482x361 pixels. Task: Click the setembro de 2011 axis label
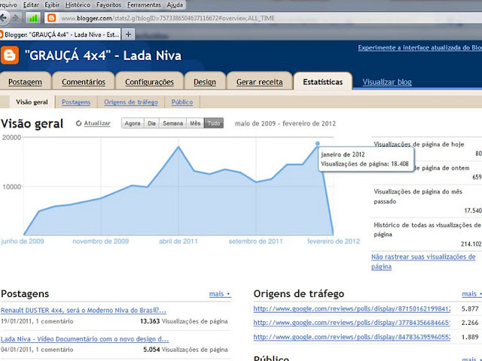pyautogui.click(x=255, y=241)
